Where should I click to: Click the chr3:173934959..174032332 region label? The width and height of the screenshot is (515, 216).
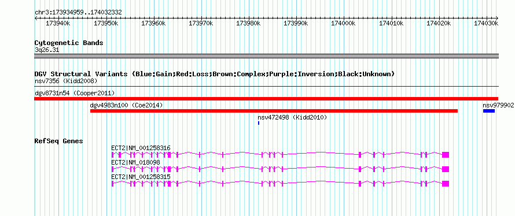click(78, 13)
